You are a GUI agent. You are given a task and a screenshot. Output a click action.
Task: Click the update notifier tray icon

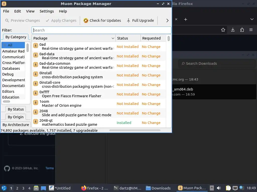pyautogui.click(x=241, y=187)
